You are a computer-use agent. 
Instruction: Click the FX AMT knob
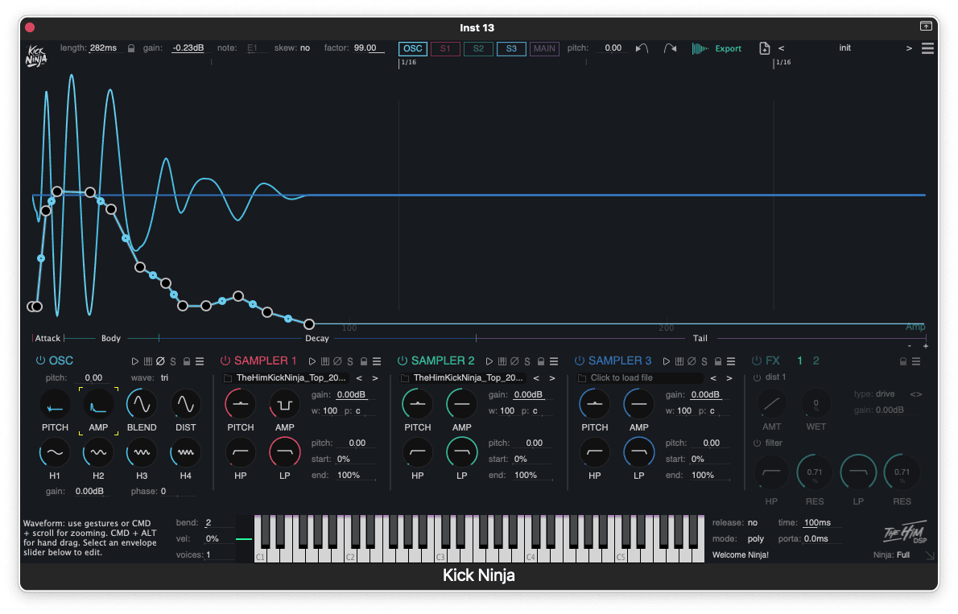pos(772,404)
